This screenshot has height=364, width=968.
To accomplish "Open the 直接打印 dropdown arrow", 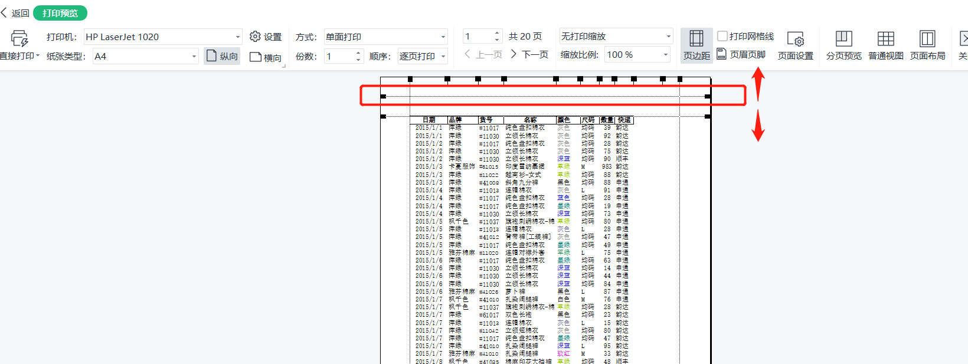I will pos(38,55).
